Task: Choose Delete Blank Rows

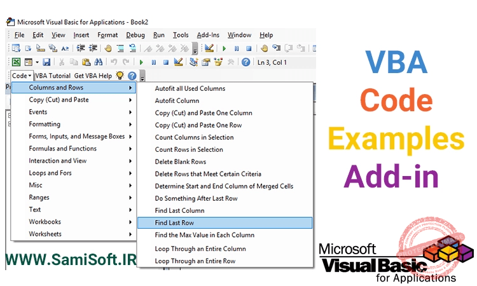Action: tap(181, 161)
